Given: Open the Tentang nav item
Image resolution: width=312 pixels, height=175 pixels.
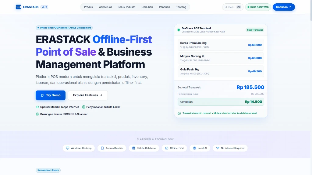Looking at the screenshot, I should [x=181, y=7].
